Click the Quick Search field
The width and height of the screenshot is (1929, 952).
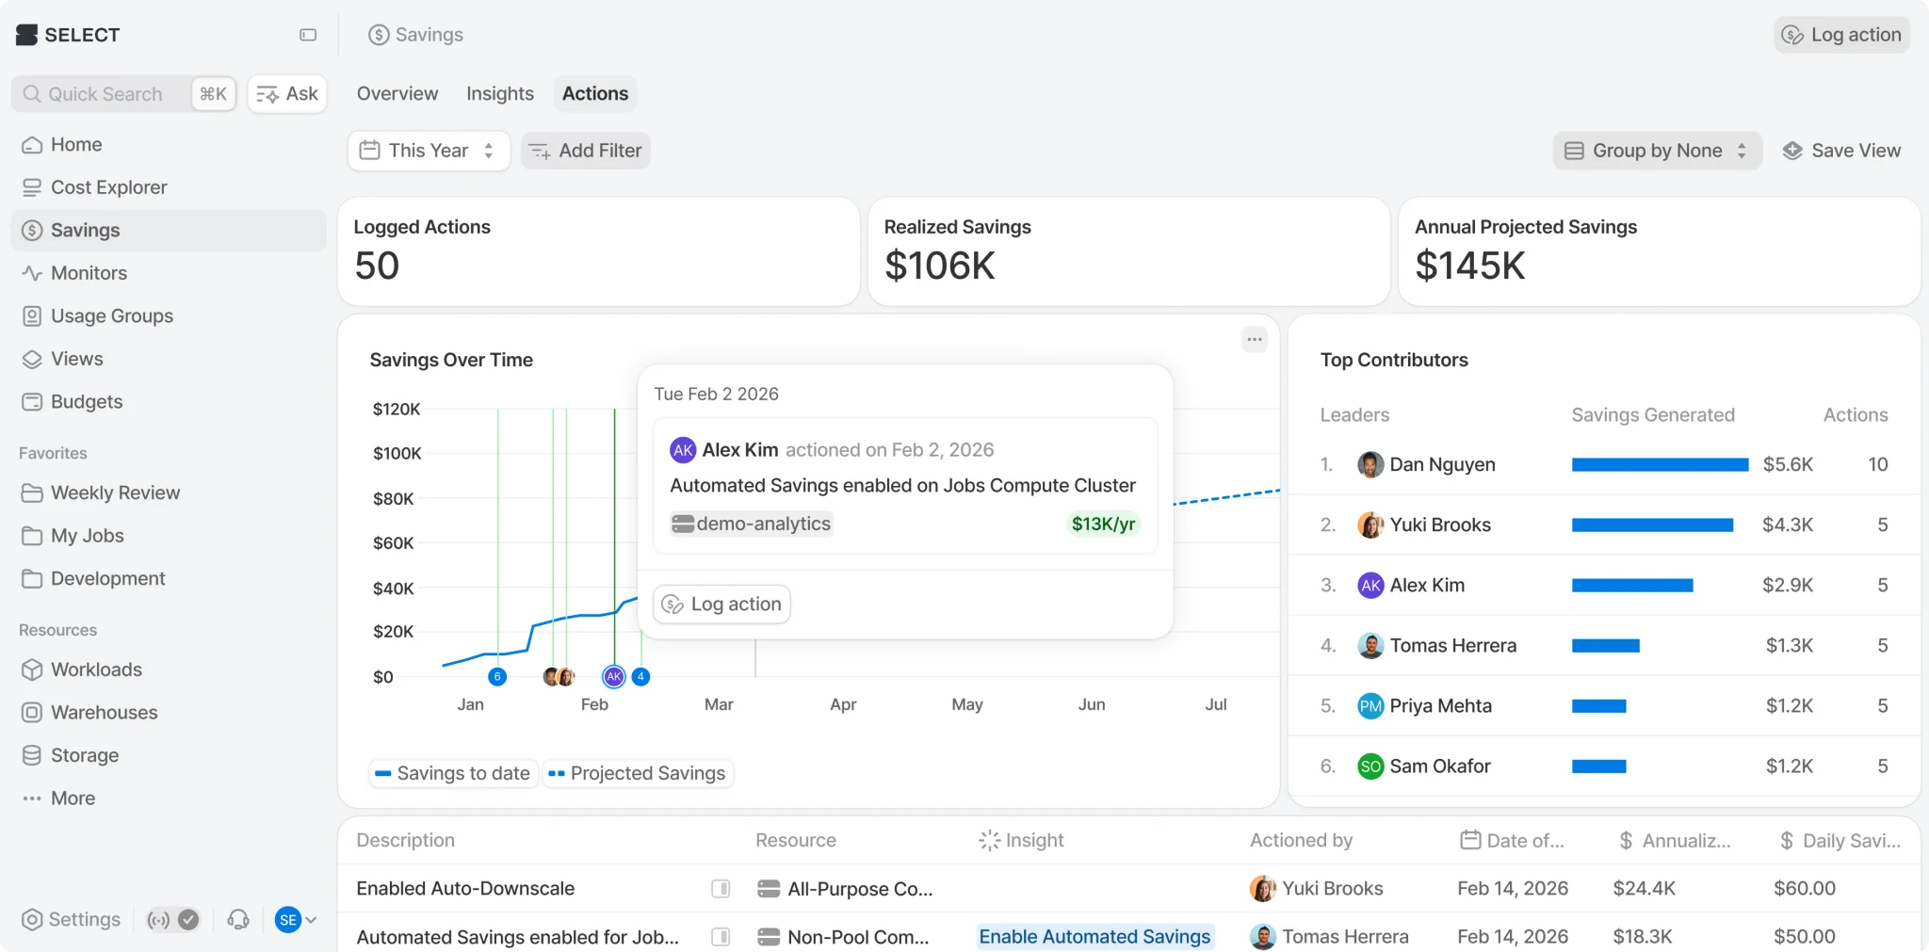pos(123,94)
